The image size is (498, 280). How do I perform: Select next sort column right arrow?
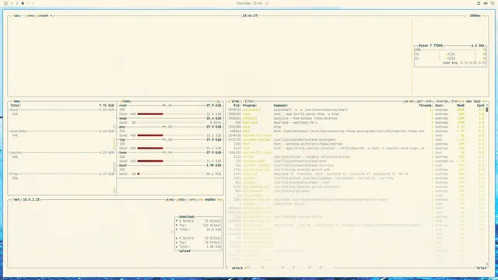[483, 101]
